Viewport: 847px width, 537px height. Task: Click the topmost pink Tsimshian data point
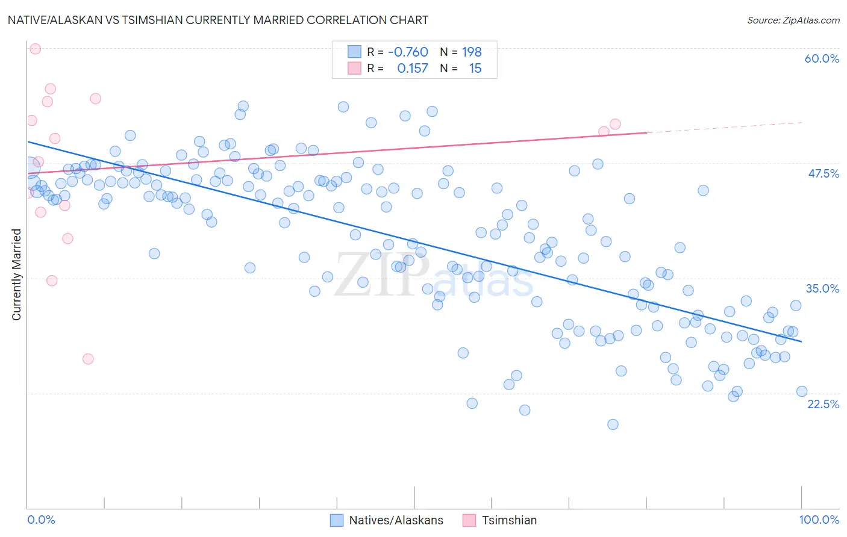pyautogui.click(x=35, y=49)
